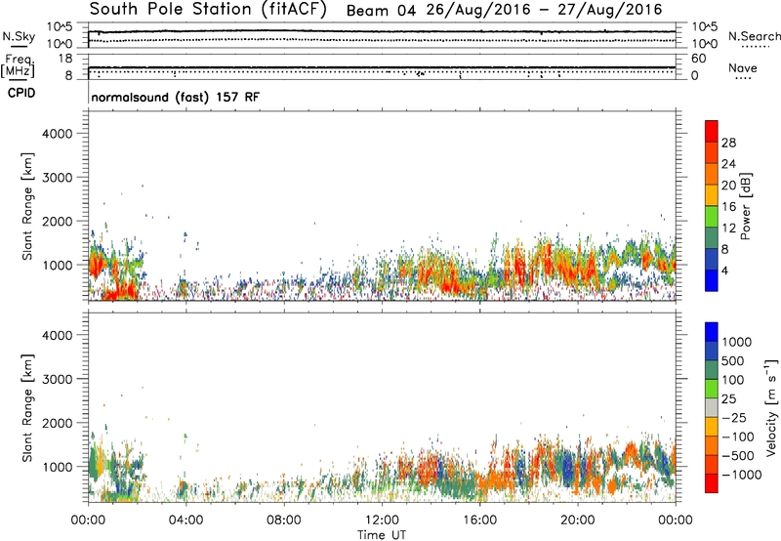Click the right '10^0' noise axis label

click(705, 44)
